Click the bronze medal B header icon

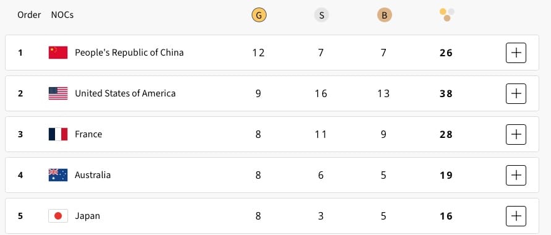click(385, 15)
